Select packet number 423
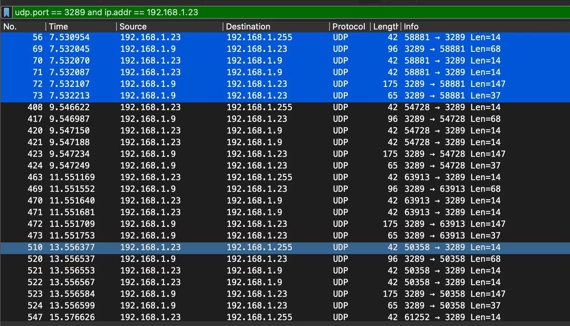570x326 pixels. pos(285,154)
